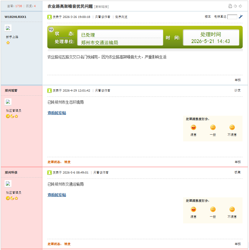249x250 pixels.
Task: Click 处理状态: 转发 in 郑州环保 reply
Action: 59,244
